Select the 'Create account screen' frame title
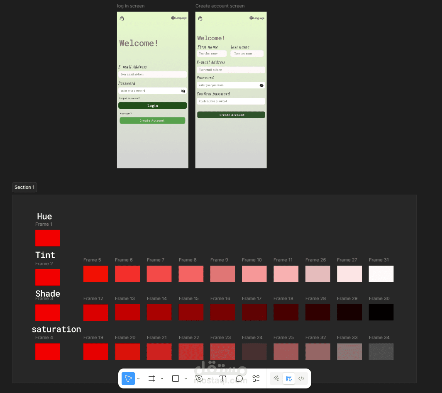442x393 pixels. 220,6
